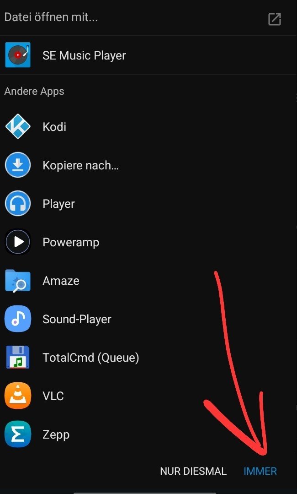The image size is (297, 494).
Task: Choose the blue headphones Player icon
Action: tap(18, 203)
